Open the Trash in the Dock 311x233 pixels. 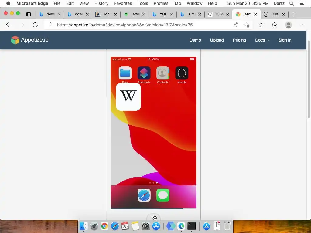[227, 226]
